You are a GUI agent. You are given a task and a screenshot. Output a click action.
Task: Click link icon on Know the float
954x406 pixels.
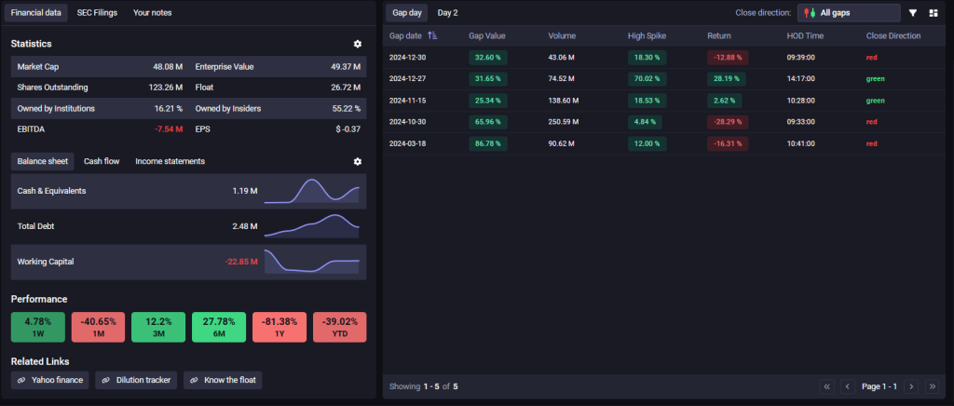click(x=194, y=381)
